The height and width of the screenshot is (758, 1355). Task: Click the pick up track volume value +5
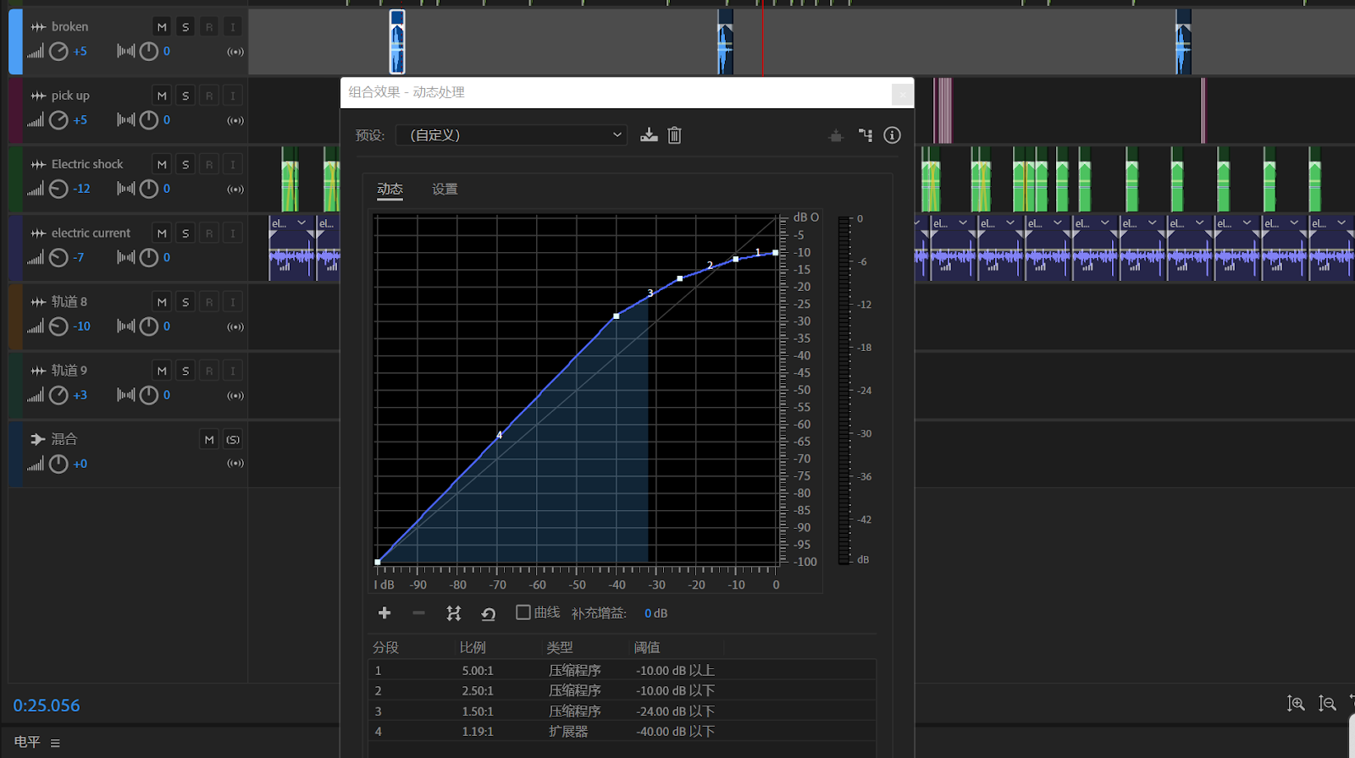coord(80,120)
